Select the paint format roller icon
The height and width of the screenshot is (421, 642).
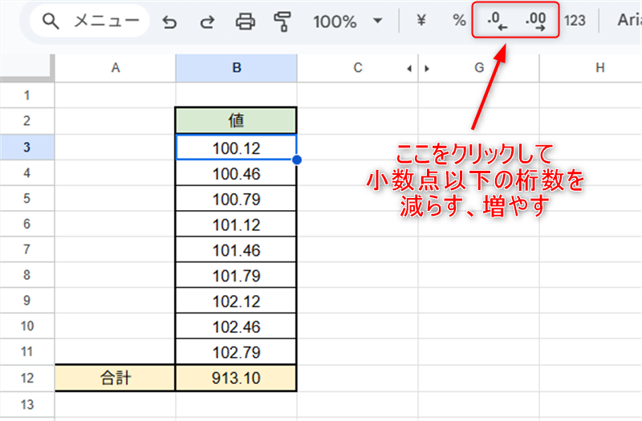(282, 22)
